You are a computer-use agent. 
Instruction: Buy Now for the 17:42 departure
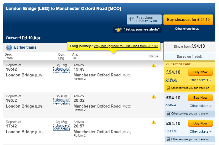tap(200, 123)
